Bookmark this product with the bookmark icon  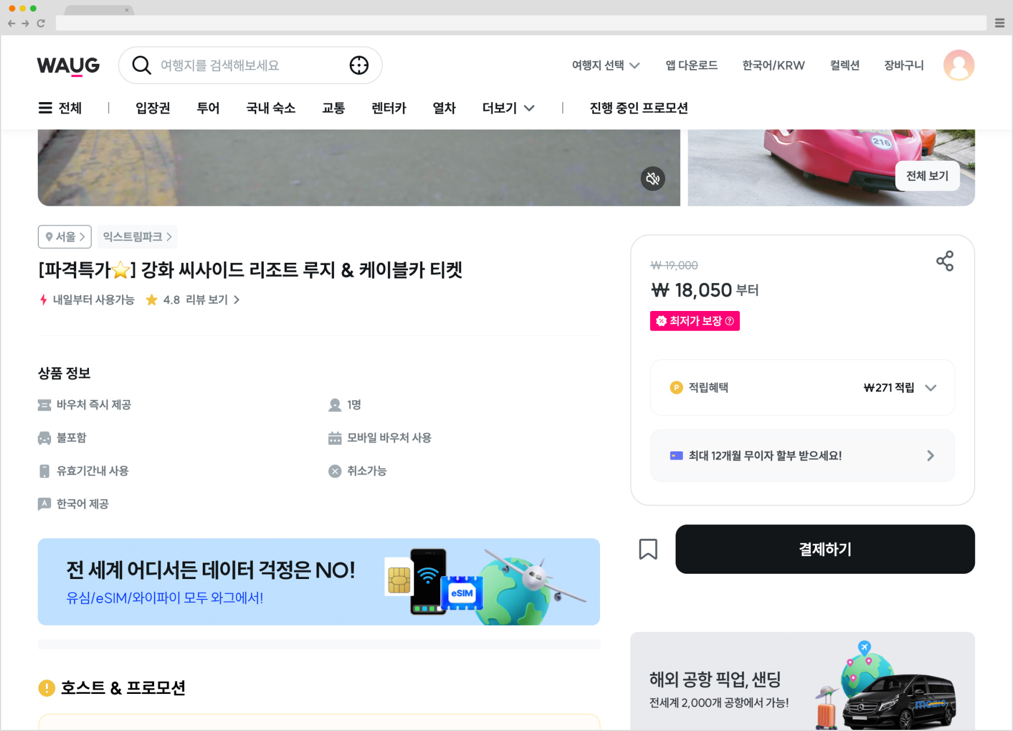point(648,549)
